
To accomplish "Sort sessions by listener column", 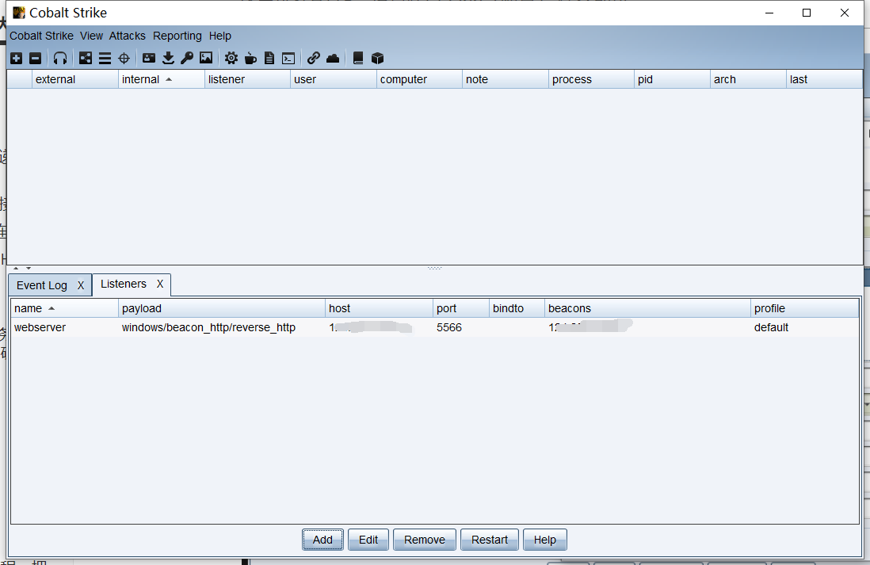I will [x=247, y=79].
